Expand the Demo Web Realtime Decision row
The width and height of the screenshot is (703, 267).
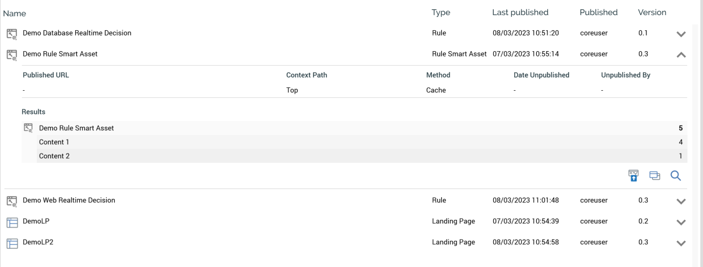[680, 201]
